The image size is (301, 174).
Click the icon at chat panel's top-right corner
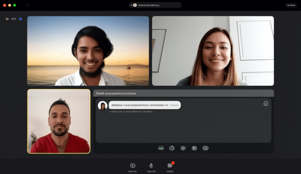tap(266, 104)
